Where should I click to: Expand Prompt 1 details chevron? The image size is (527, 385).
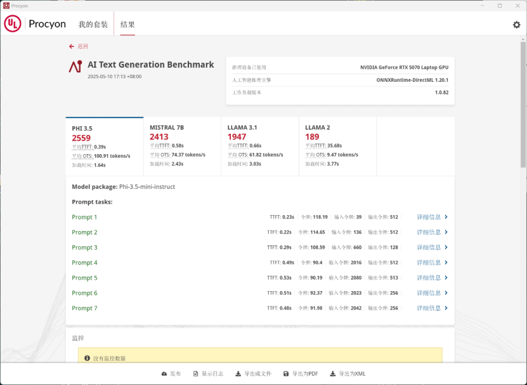tap(446, 217)
